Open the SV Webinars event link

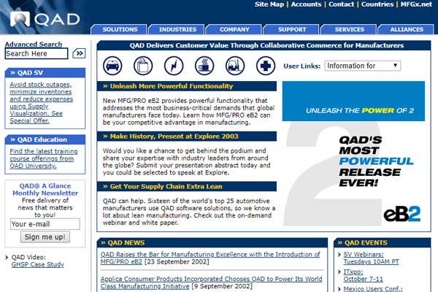pos(372,258)
